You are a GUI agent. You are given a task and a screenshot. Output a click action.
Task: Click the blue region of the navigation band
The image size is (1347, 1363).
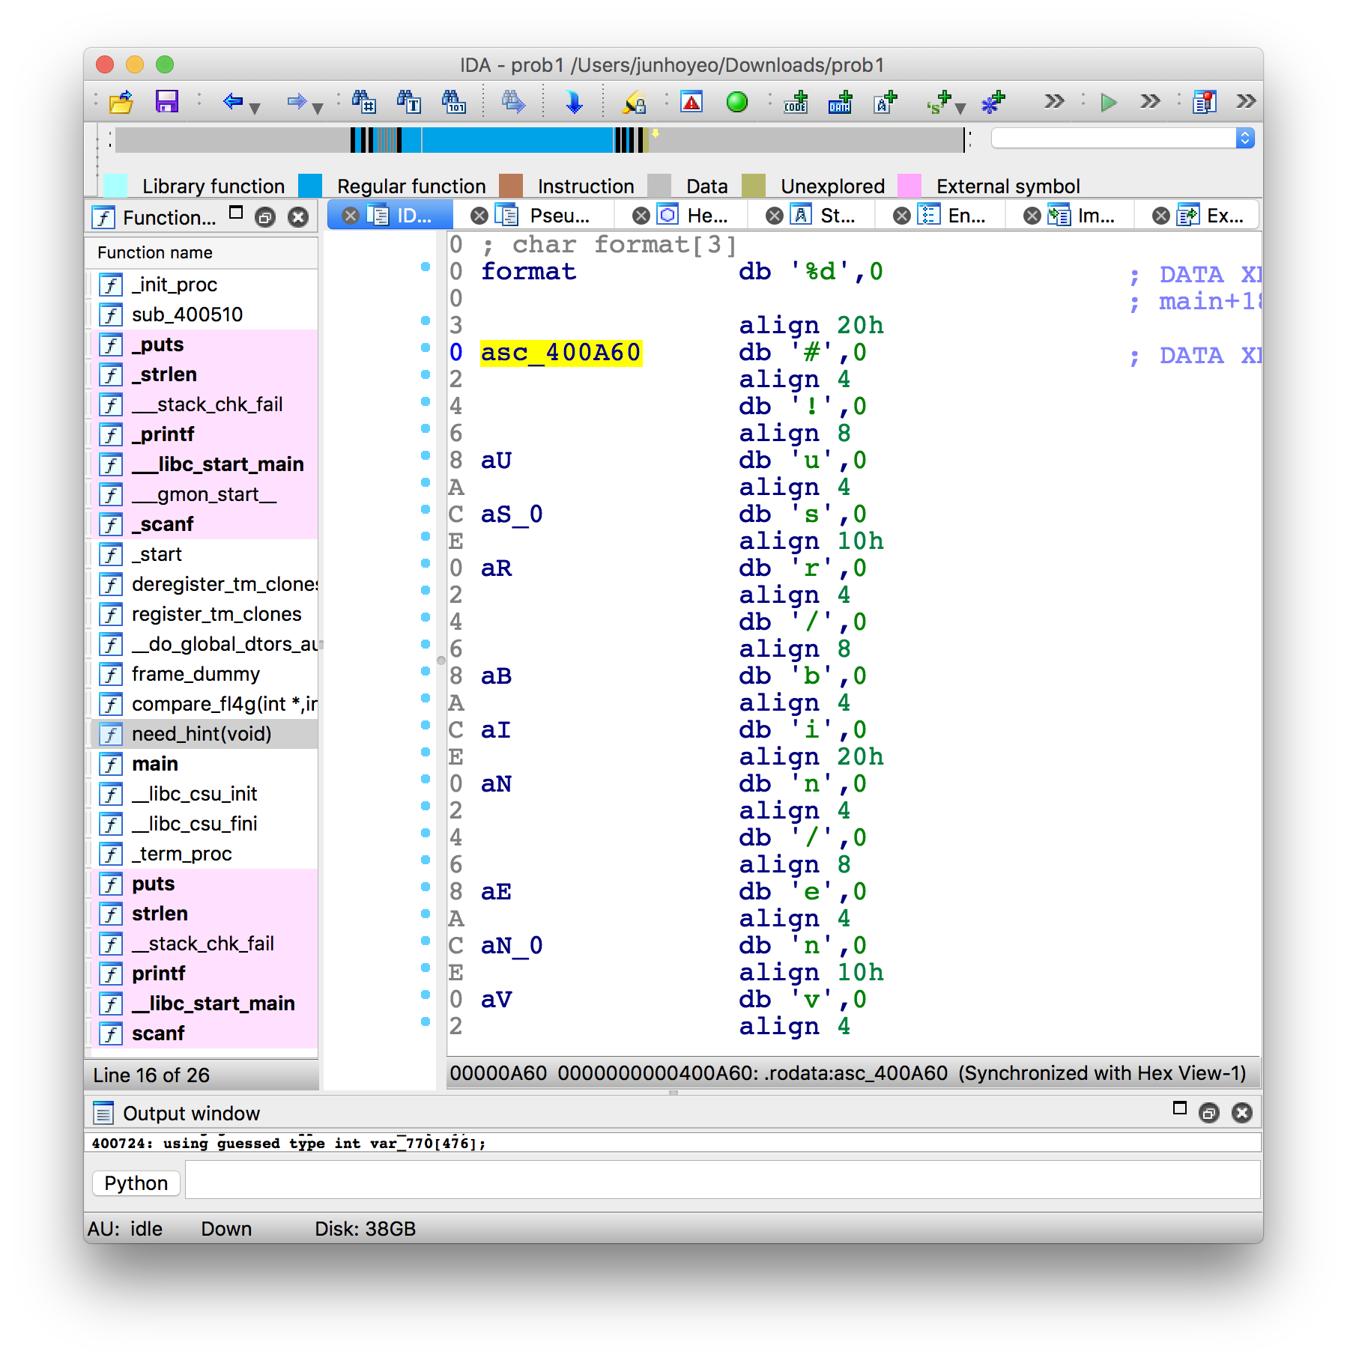517,140
